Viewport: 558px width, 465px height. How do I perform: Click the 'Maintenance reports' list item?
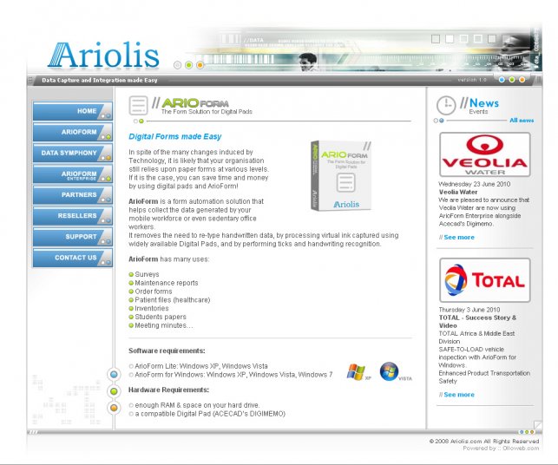[167, 283]
